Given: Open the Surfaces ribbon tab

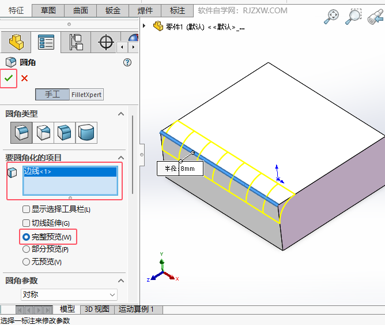Looking at the screenshot, I should [81, 10].
